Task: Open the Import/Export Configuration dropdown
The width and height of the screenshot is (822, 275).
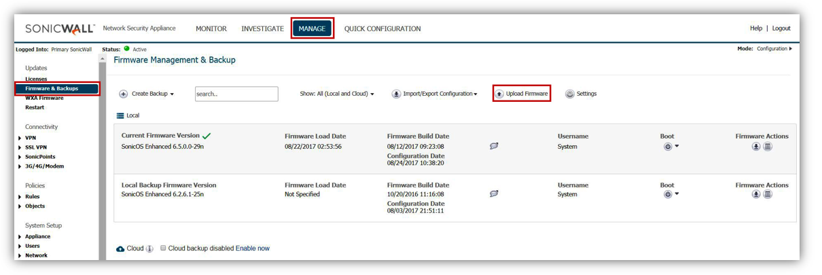Action: point(435,94)
